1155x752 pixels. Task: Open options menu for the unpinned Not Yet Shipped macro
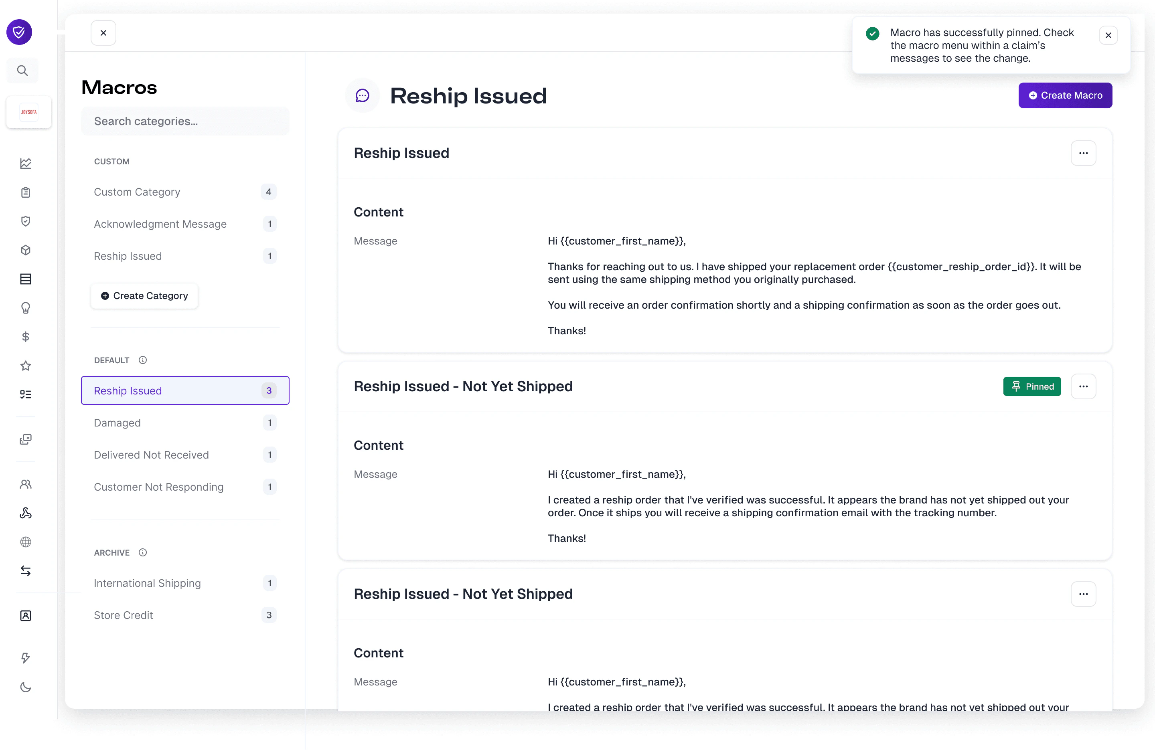pos(1083,594)
